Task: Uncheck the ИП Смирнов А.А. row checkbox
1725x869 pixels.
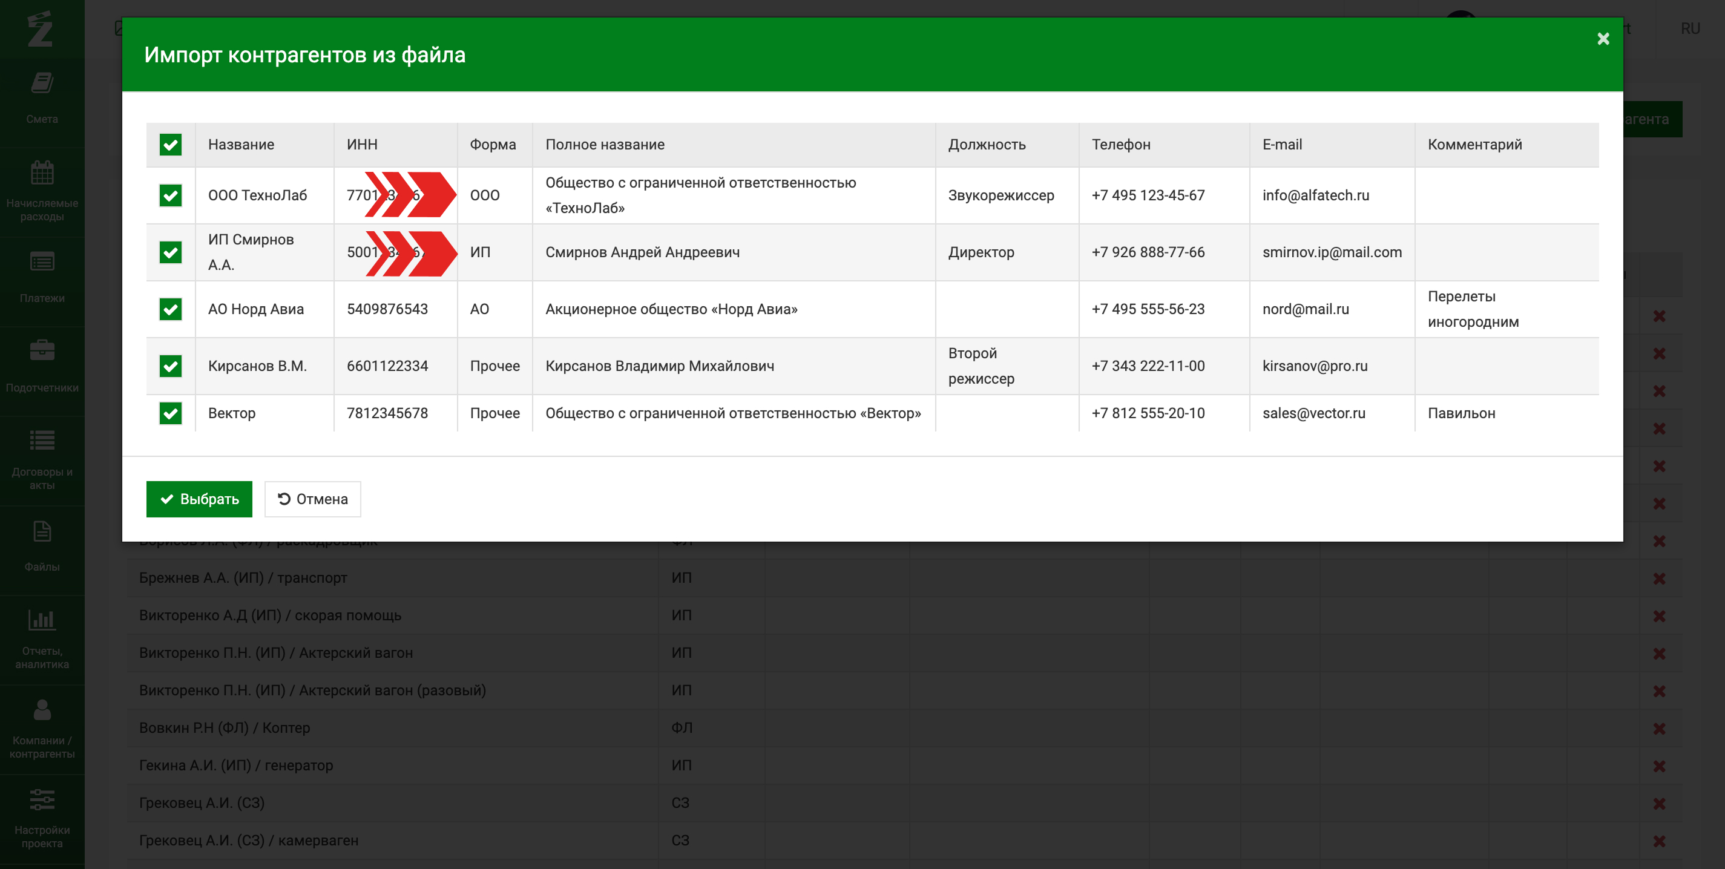Action: (x=171, y=252)
